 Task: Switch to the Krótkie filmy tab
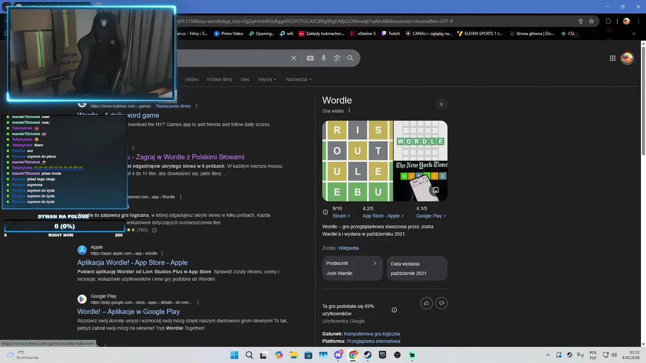point(220,79)
